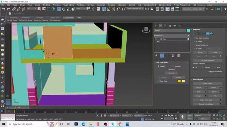
Task: Click Configure Modifier Sets icon
Action: 179,56
